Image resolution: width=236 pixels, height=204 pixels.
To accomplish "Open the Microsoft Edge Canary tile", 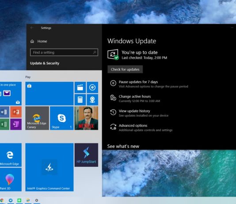I will [37, 118].
